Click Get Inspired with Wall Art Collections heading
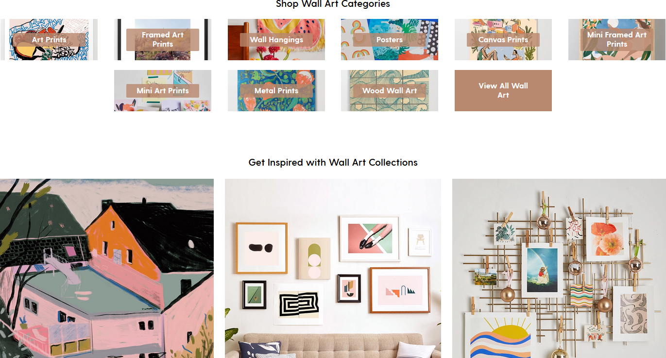Screen dimensions: 666x358 tap(333, 162)
